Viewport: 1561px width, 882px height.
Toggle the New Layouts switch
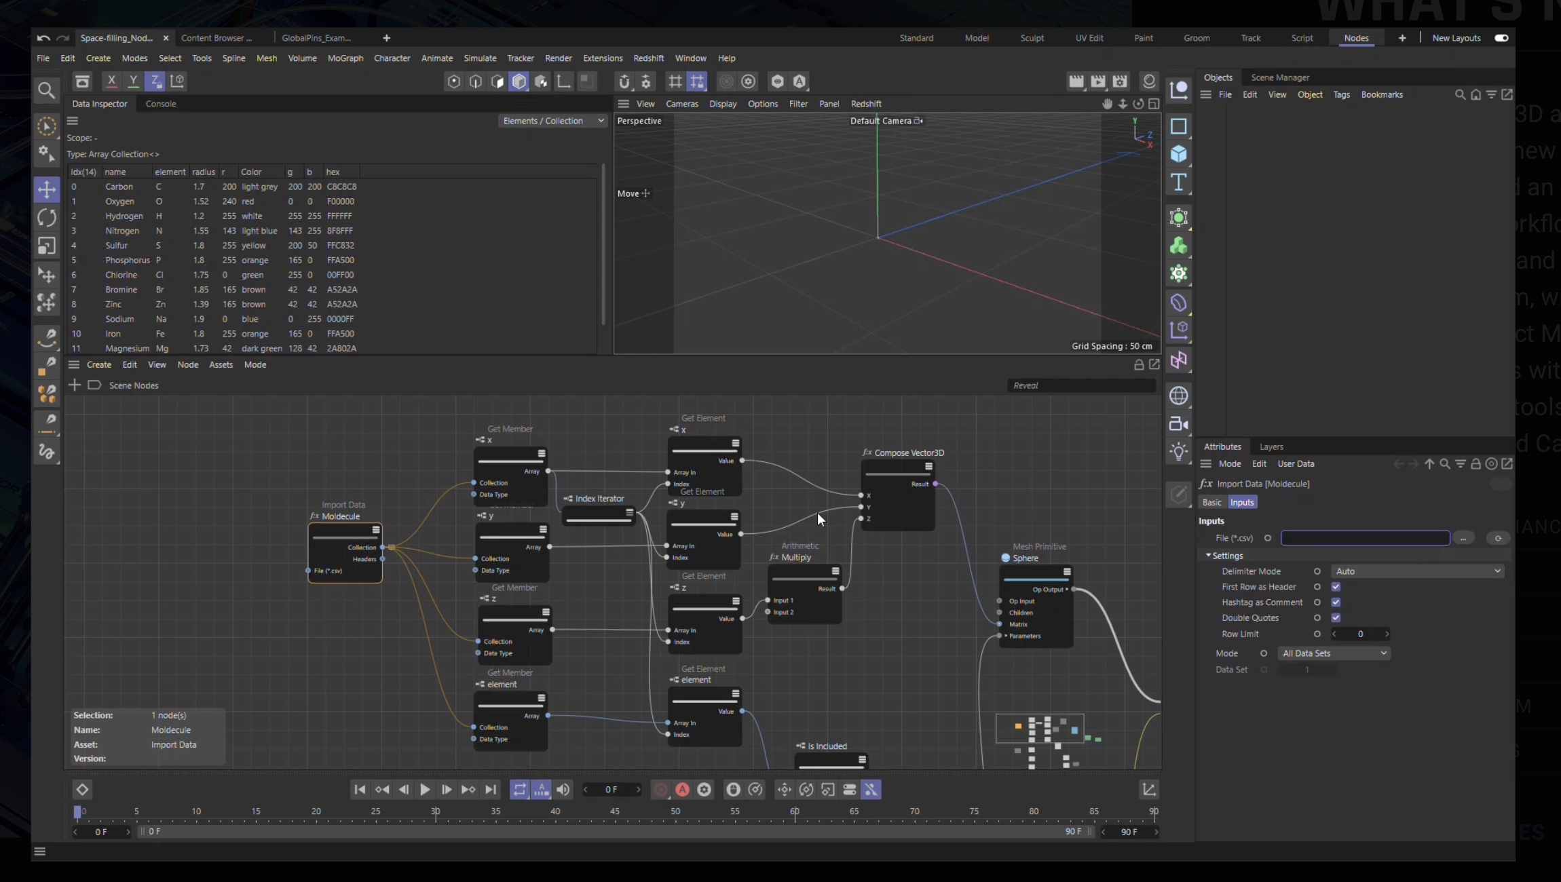click(1501, 38)
